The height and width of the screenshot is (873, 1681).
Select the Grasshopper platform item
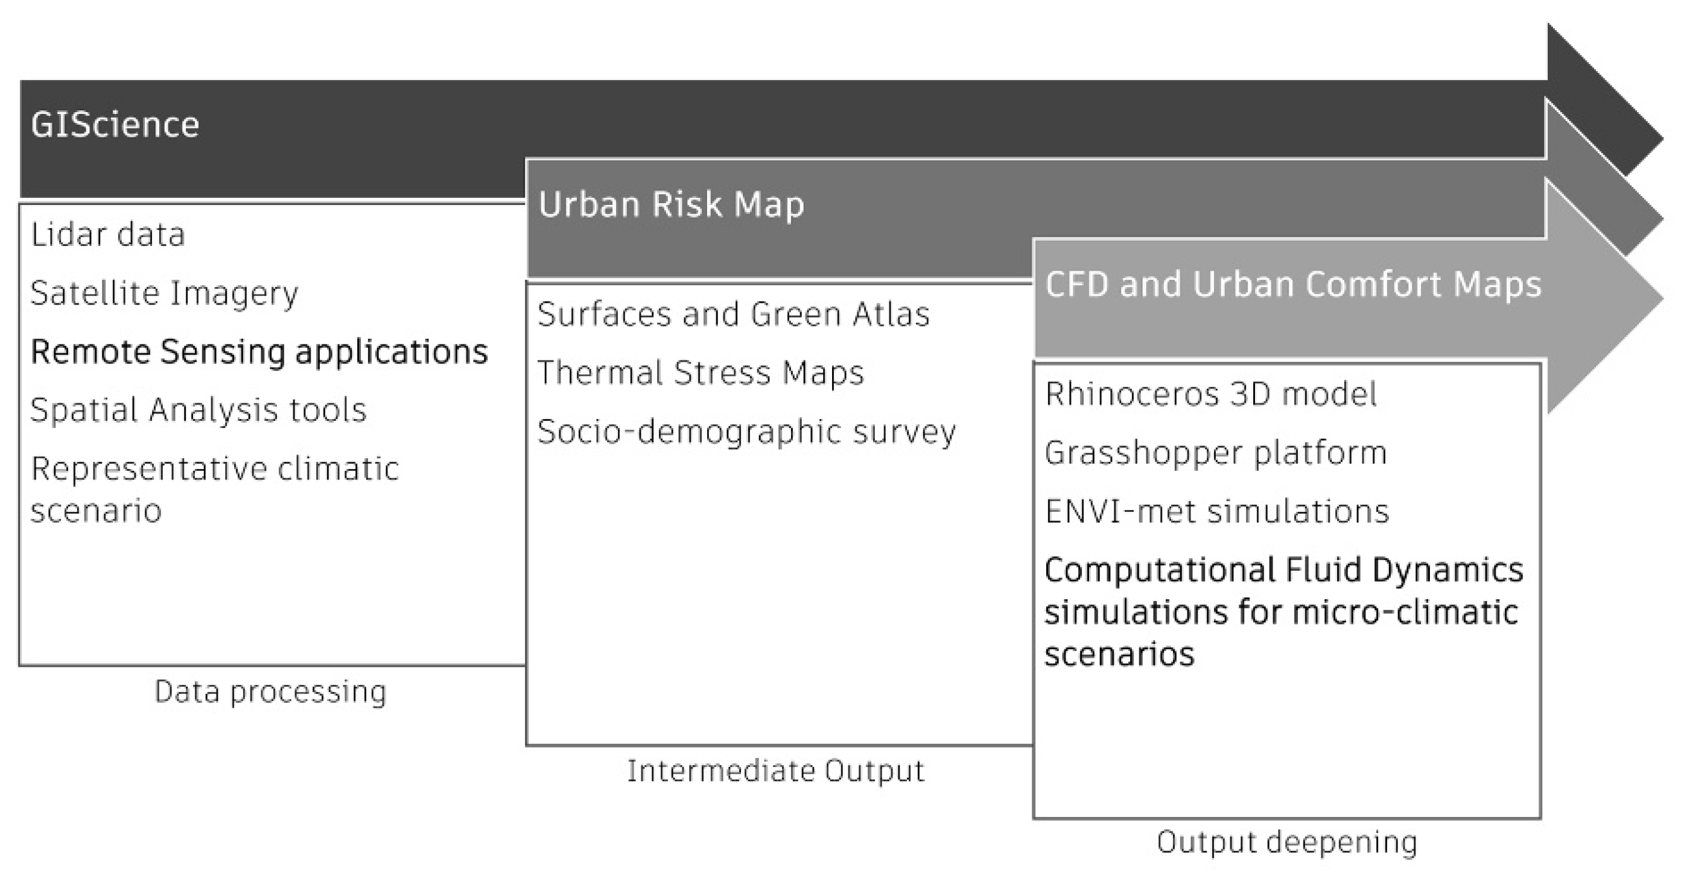click(1215, 453)
